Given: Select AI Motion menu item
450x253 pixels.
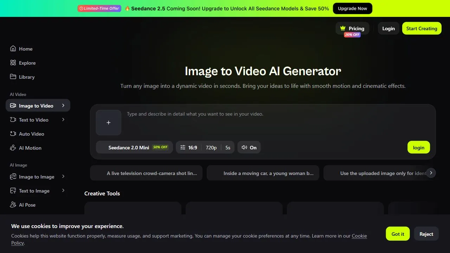Looking at the screenshot, I should 38,148.
